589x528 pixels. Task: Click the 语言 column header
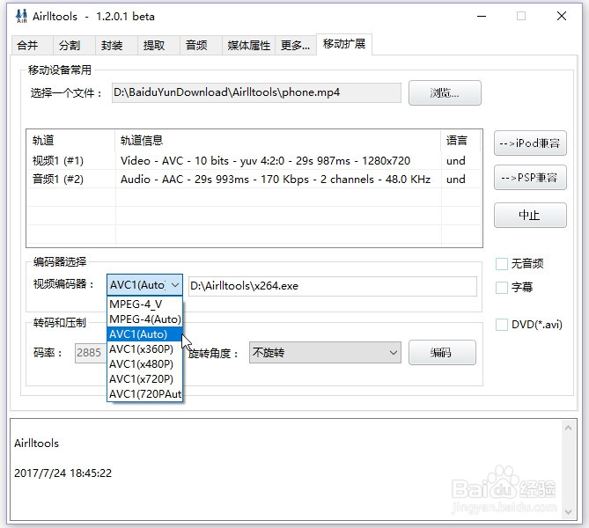[461, 141]
